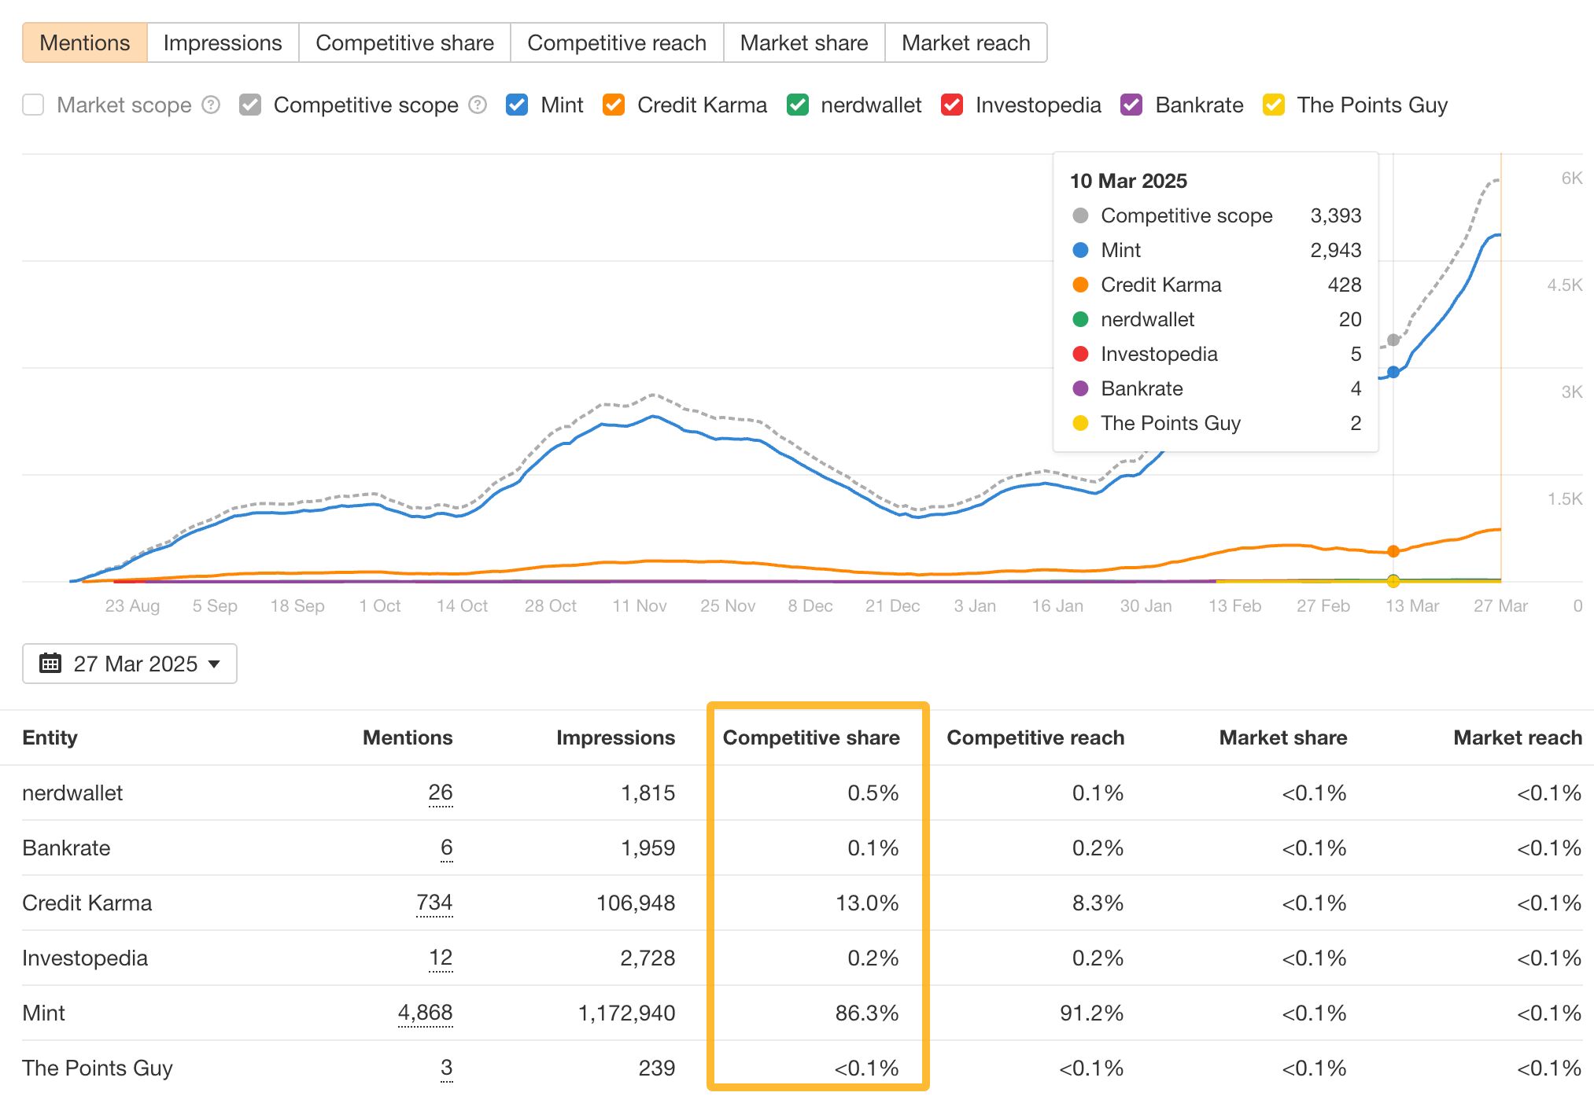Disable the Investopedia checkbox
This screenshot has width=1594, height=1096.
(x=953, y=105)
